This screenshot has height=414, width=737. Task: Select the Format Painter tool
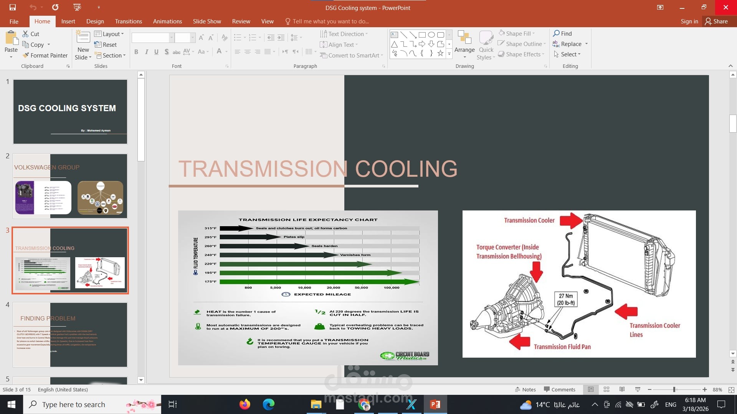point(45,55)
